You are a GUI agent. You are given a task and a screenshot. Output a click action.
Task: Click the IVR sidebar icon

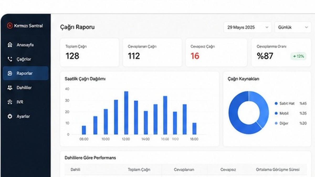click(10, 102)
